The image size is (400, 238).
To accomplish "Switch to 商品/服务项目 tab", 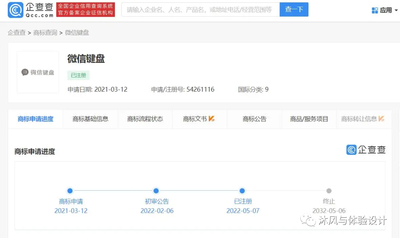I will [x=309, y=119].
